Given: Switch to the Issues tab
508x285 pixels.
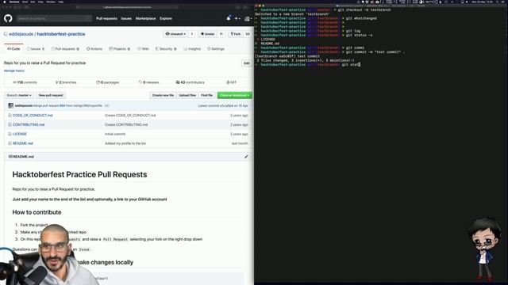Looking at the screenshot, I should [35, 49].
